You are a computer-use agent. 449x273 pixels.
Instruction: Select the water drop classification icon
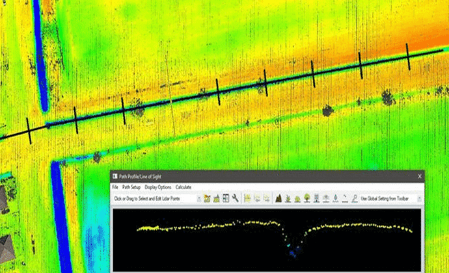tap(336, 198)
